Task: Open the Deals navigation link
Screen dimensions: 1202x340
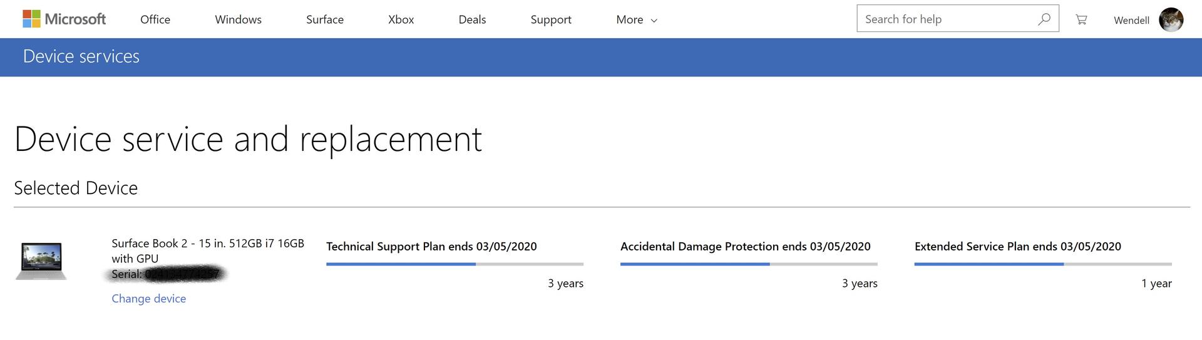Action: coord(472,19)
